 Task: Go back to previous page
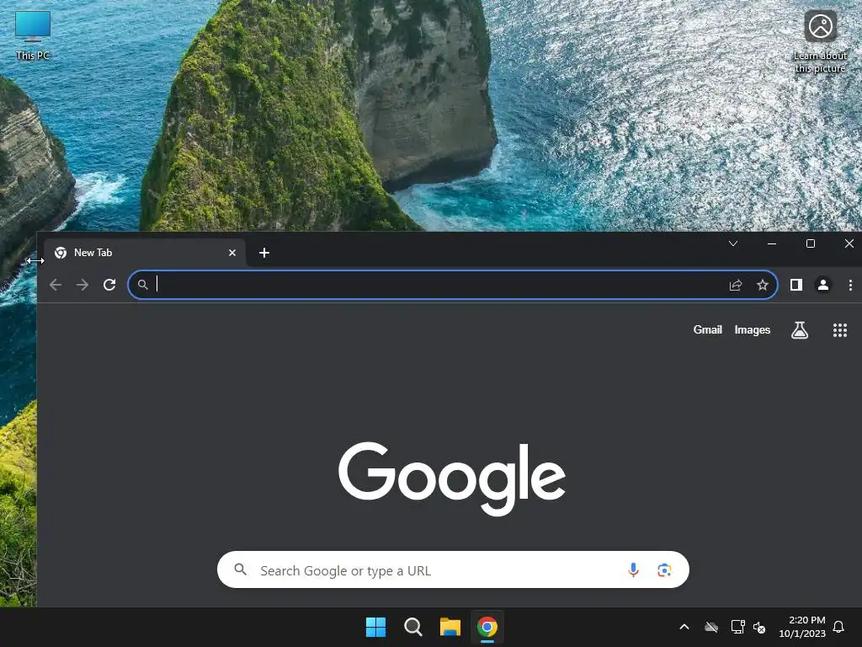click(x=56, y=285)
